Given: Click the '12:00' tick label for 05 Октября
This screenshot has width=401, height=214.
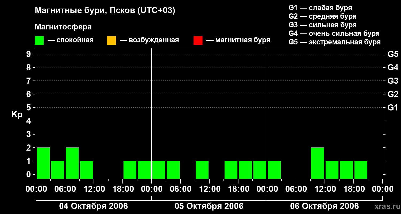Looking at the screenshot, I should pos(209,189).
